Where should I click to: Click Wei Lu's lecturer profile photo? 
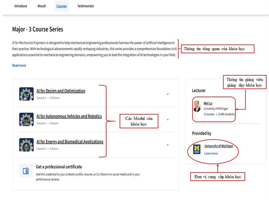click(x=197, y=107)
